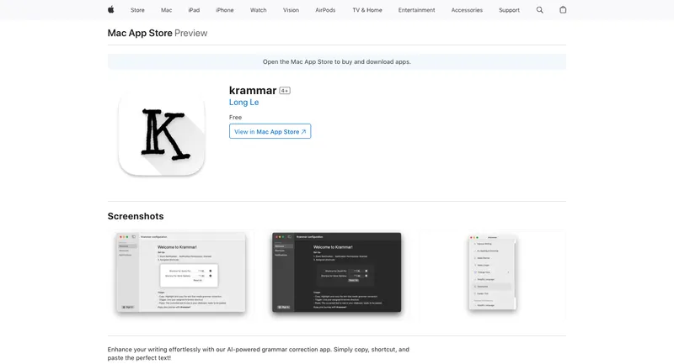Open the light mode welcome screenshot
This screenshot has height=364, width=674.
pyautogui.click(x=180, y=273)
